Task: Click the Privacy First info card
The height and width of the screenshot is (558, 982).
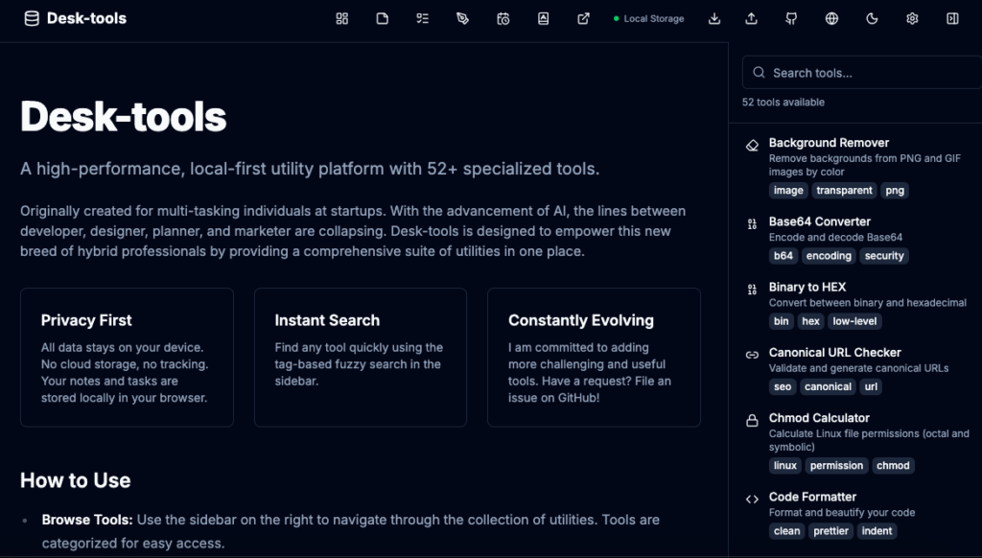Action: 127,357
